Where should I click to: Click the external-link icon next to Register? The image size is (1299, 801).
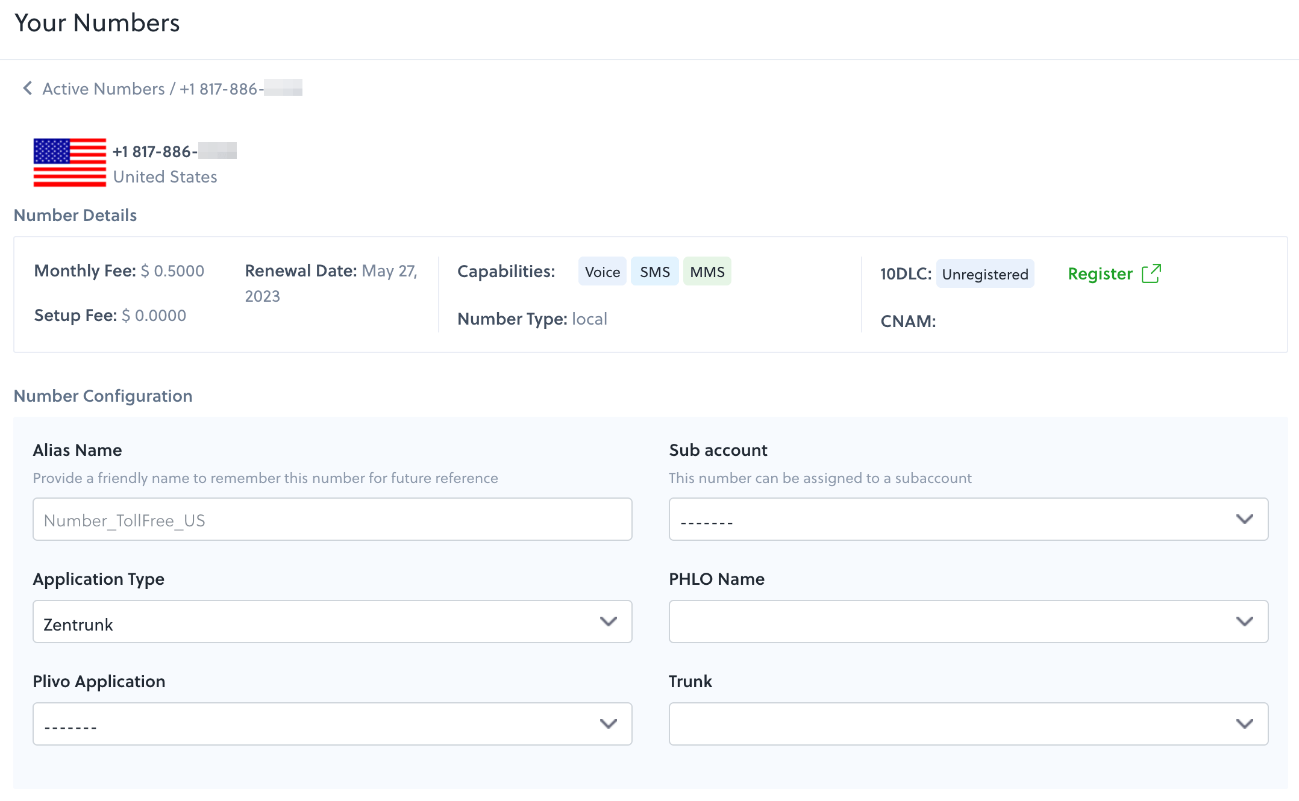(x=1152, y=273)
